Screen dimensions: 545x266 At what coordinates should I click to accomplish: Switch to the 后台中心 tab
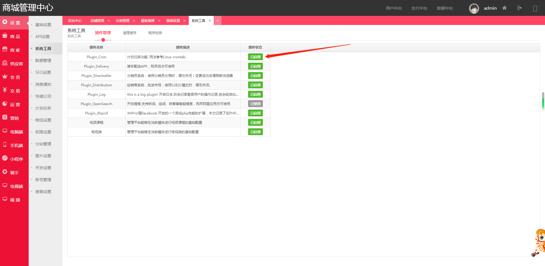(75, 21)
